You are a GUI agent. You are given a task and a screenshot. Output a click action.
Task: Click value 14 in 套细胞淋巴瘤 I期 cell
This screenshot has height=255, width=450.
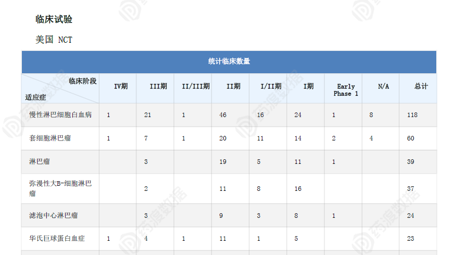298,138
